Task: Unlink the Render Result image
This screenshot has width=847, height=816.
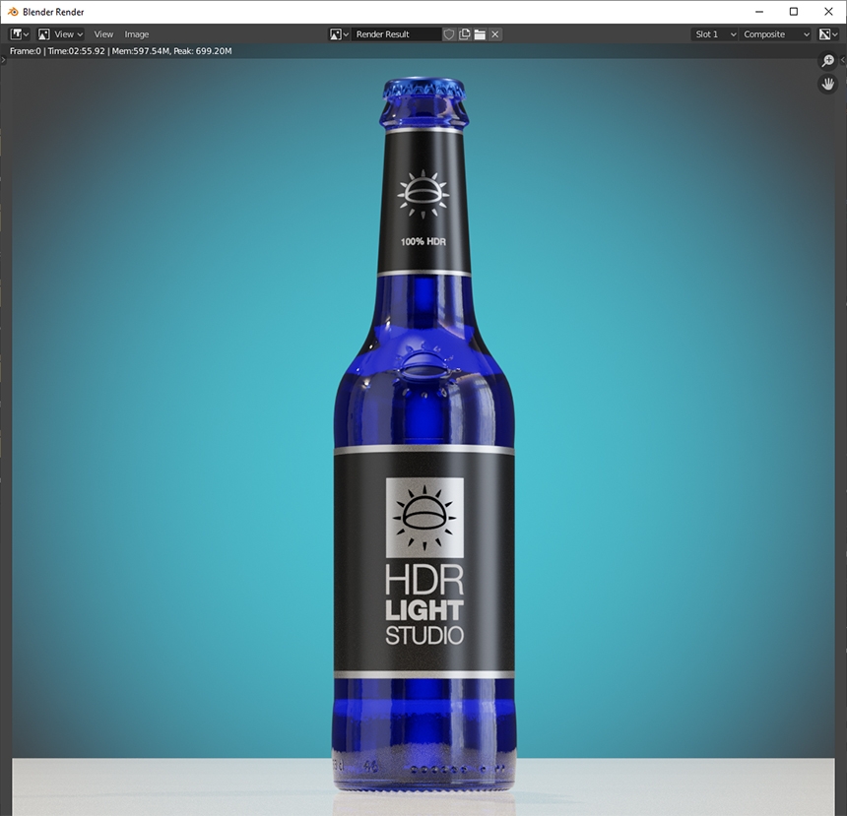Action: coord(494,34)
